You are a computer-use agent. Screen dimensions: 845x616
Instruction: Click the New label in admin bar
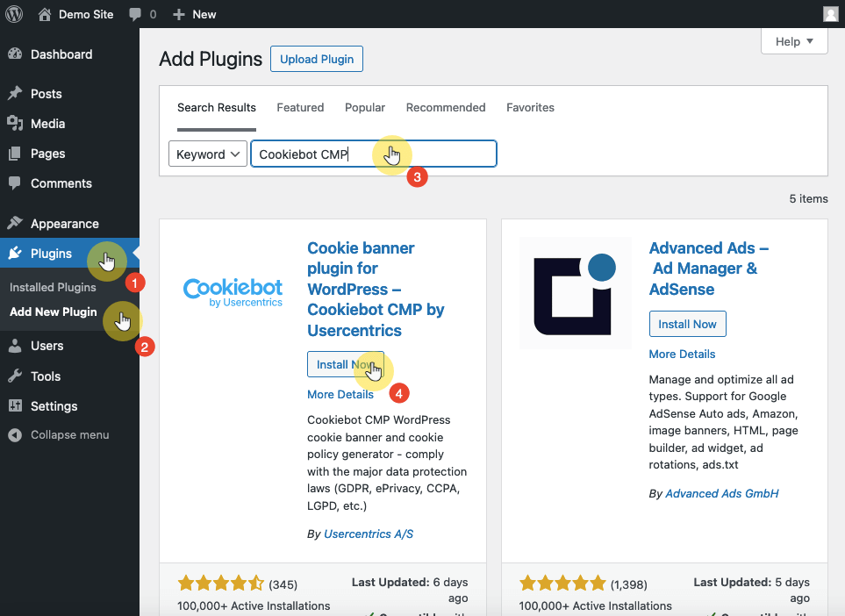[204, 15]
